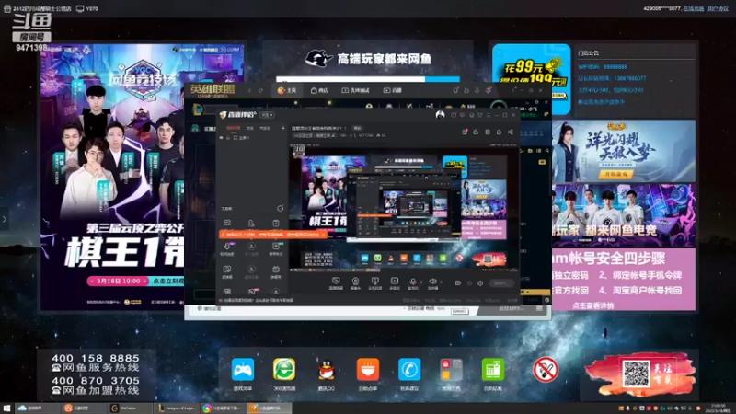This screenshot has width=736, height=414.
Task: Click the red-dot gift icon in the stream header
Action: [465, 132]
